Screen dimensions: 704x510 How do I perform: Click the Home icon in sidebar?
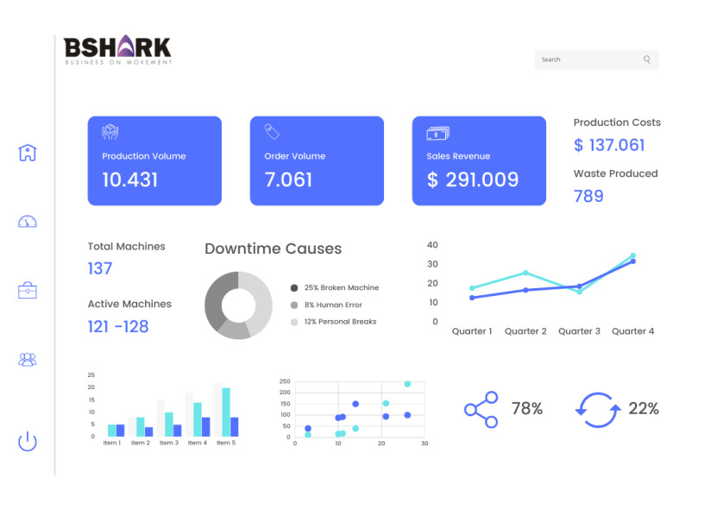pyautogui.click(x=28, y=153)
